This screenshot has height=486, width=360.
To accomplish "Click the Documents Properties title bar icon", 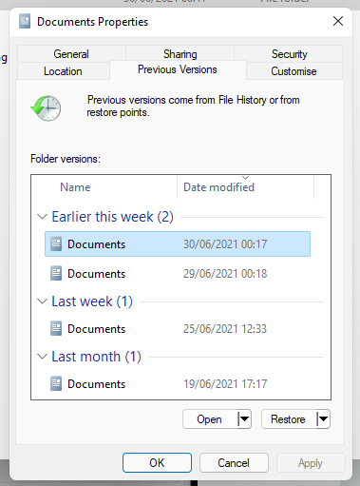I will point(25,22).
